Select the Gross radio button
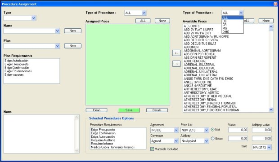Screen dimensions: 279x162 [x=213, y=138]
